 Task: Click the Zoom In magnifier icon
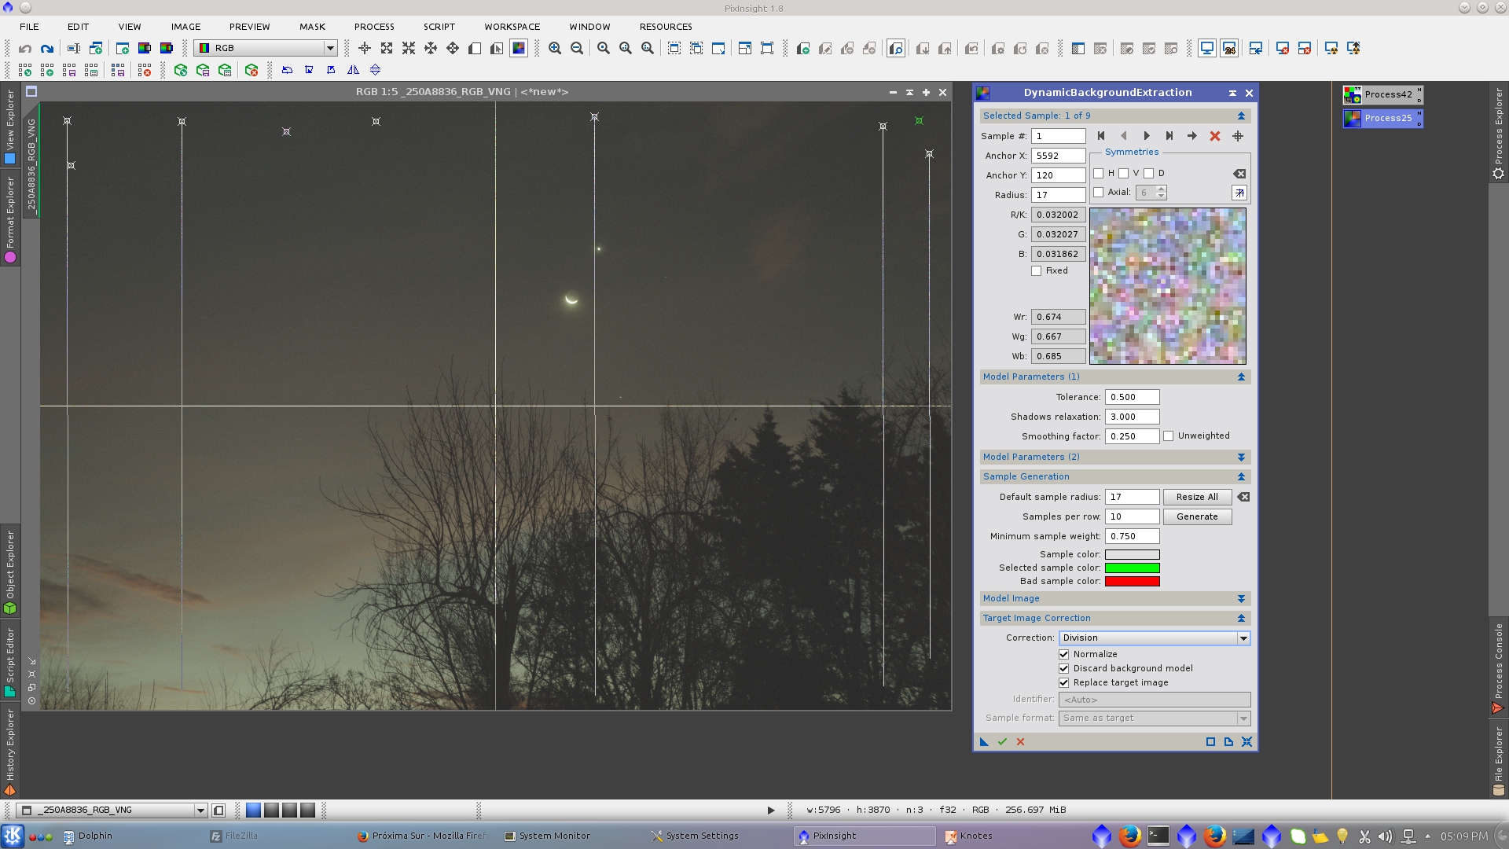[x=555, y=49]
